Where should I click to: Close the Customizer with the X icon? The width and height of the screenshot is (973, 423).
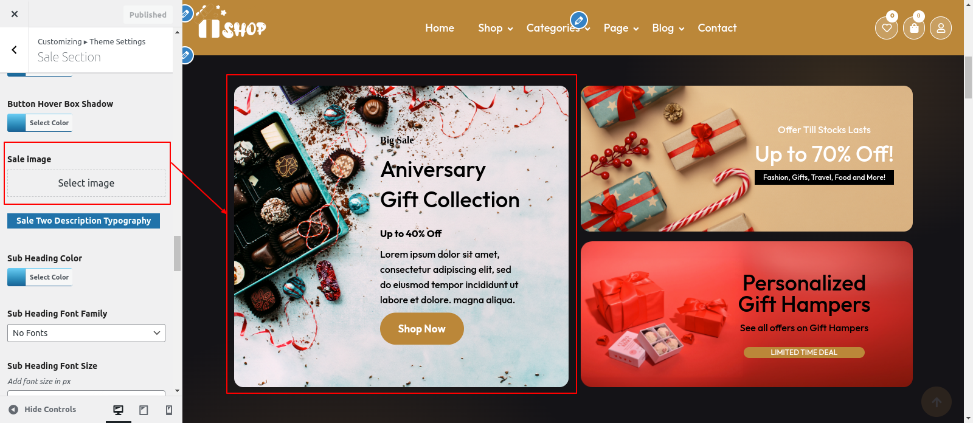point(15,14)
